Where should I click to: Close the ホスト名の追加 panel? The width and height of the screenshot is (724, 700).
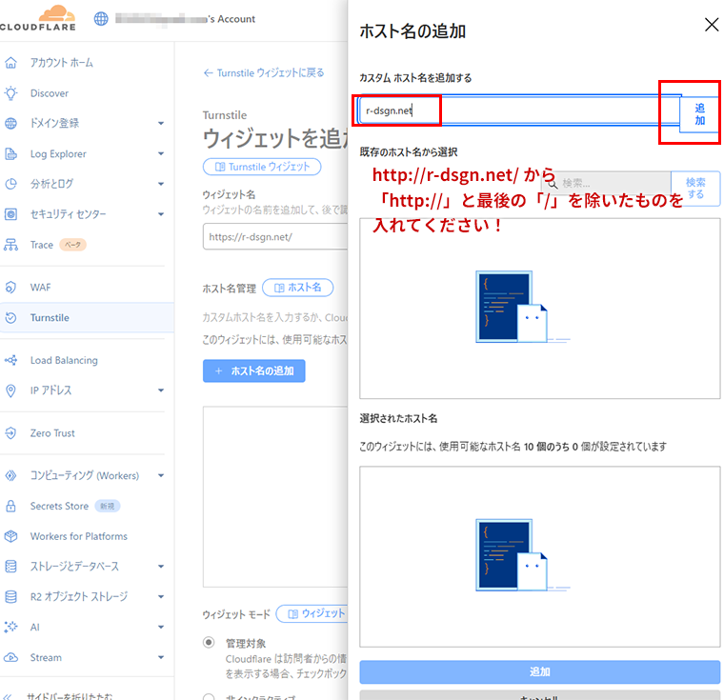(711, 25)
